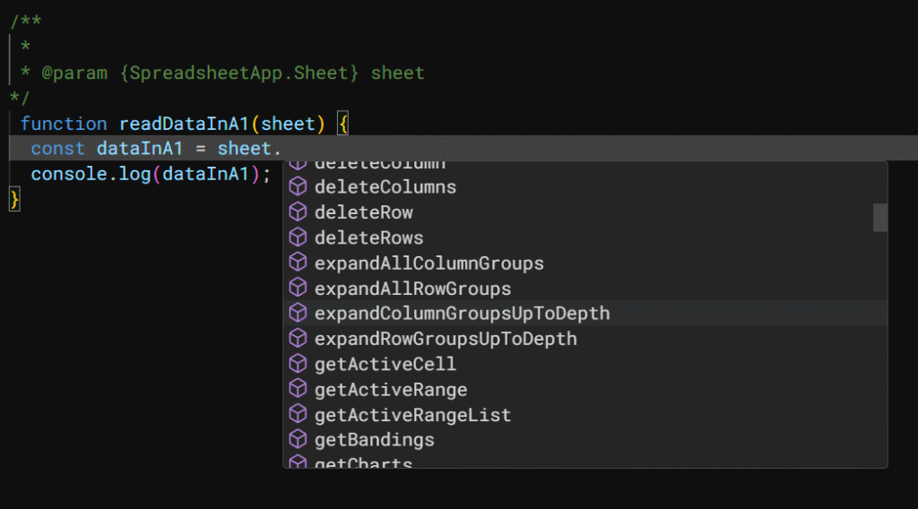Pick getActiveRange from the autocomplete list

(x=390, y=390)
